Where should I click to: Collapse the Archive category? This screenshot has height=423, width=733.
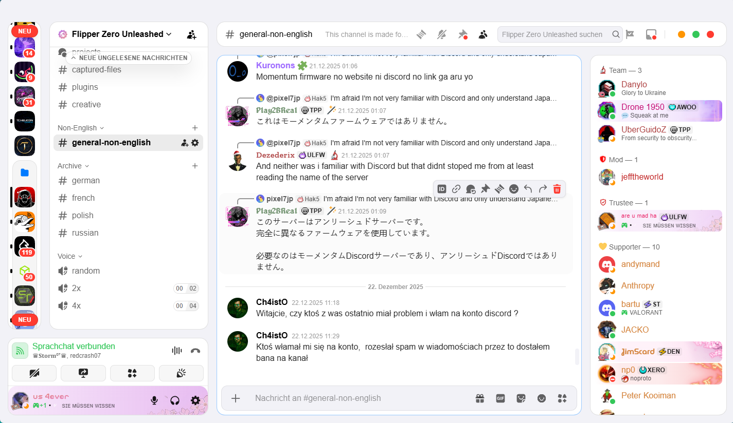[74, 166]
